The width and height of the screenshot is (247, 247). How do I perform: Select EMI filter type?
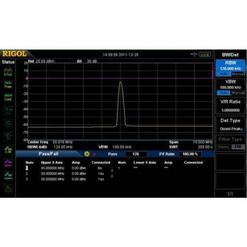point(238,147)
